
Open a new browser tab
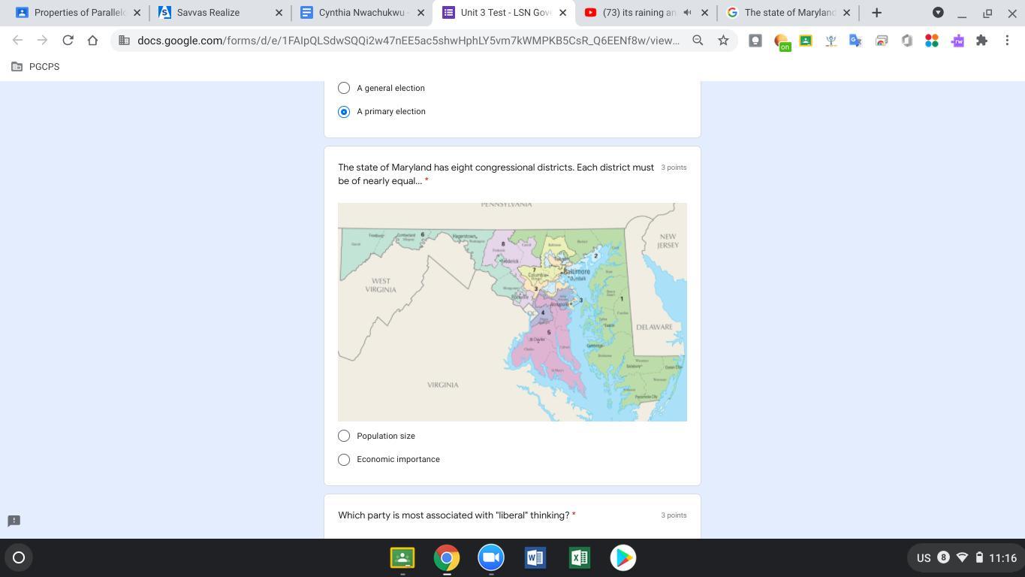click(876, 13)
